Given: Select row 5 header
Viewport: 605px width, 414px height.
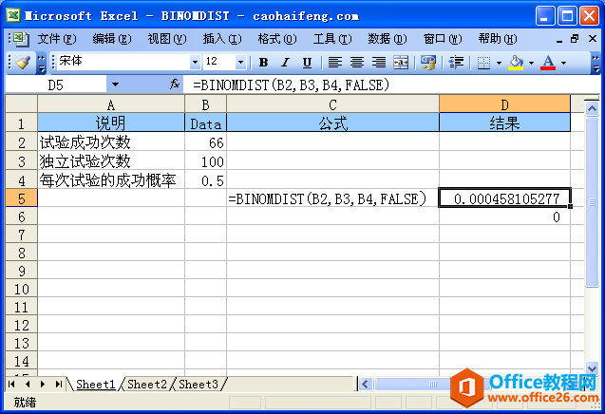Looking at the screenshot, I should coord(22,198).
